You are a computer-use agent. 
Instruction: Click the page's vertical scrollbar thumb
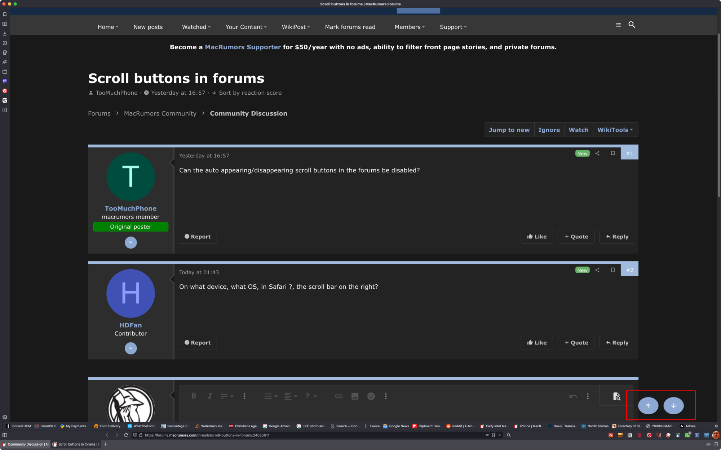[718, 115]
